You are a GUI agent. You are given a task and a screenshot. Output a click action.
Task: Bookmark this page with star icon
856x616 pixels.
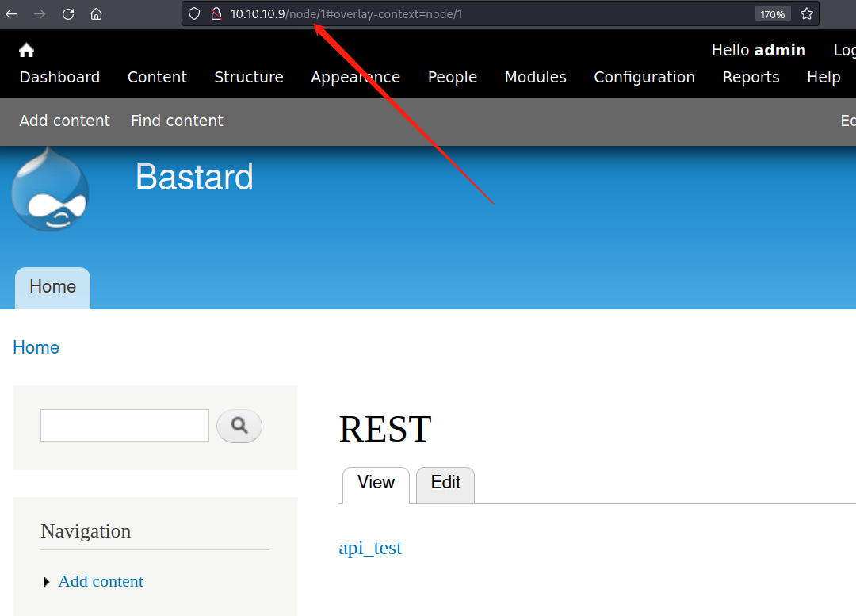pos(807,13)
